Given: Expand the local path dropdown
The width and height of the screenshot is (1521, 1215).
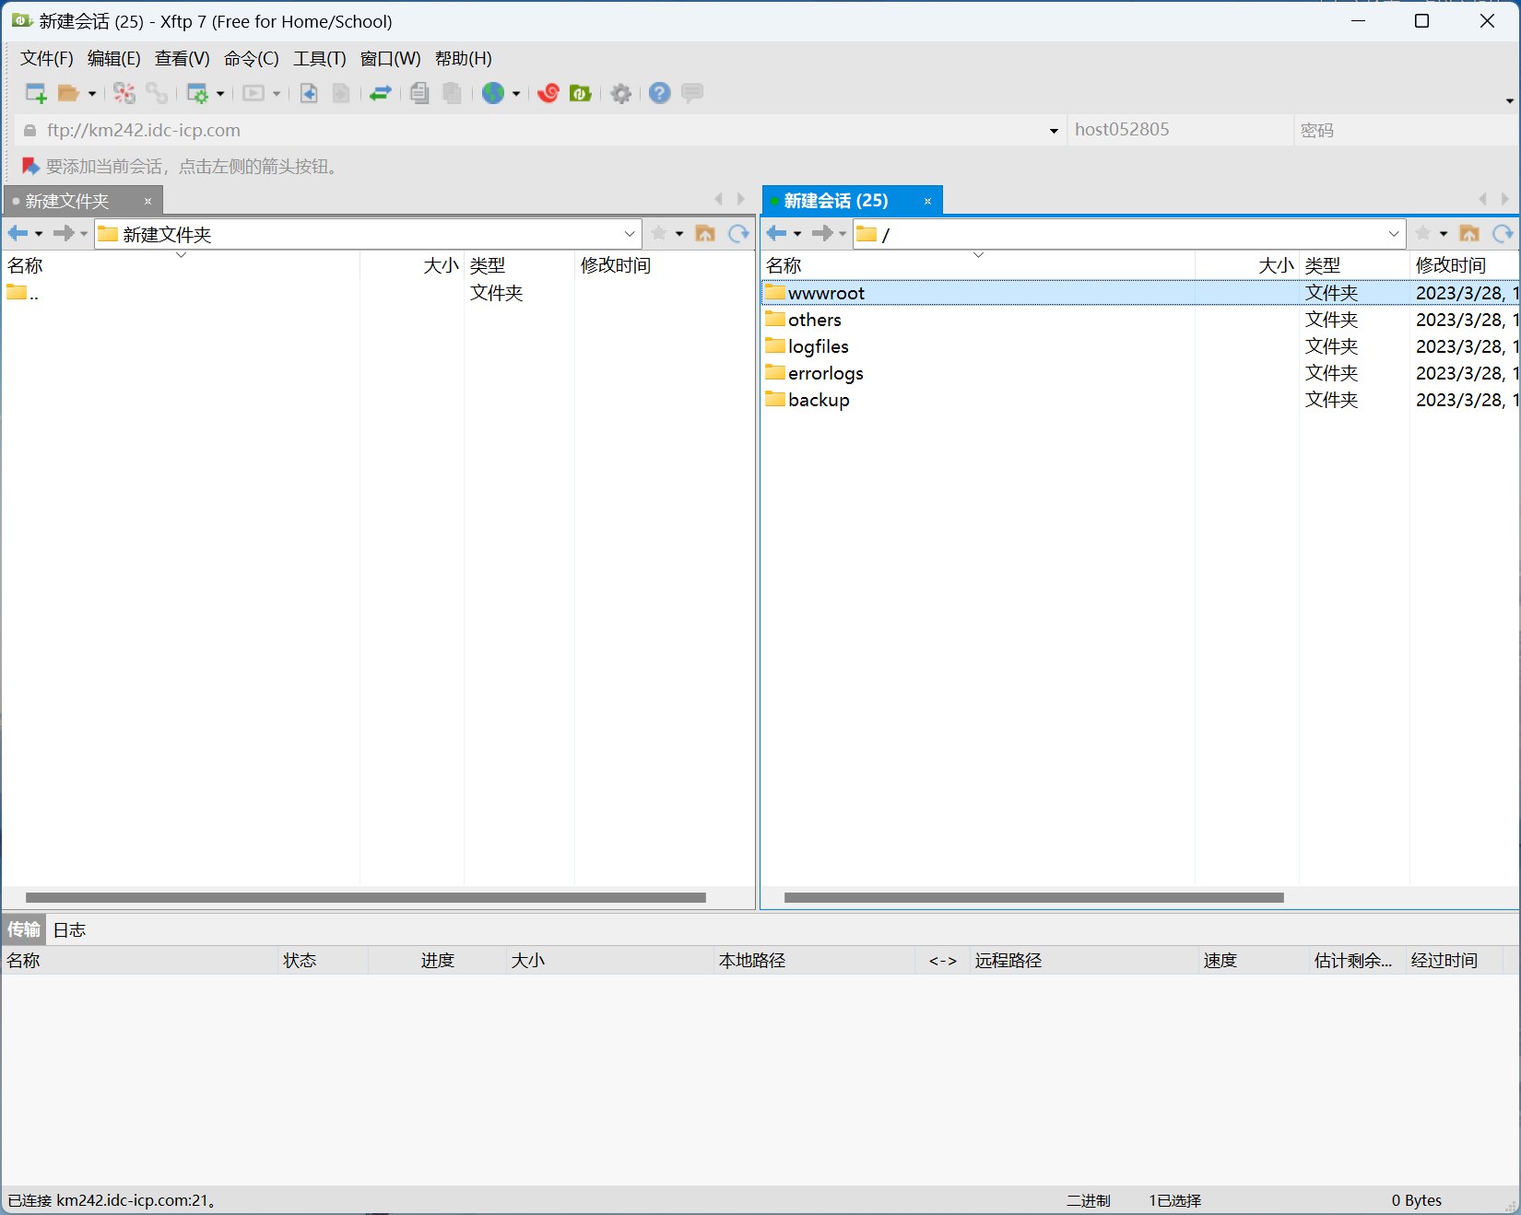Looking at the screenshot, I should pos(630,234).
